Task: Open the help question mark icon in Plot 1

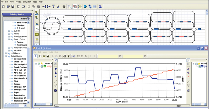Action: click(68, 56)
